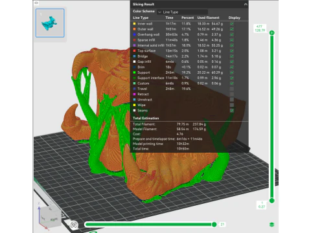Click the Total Filament value 79.75 m
Image resolution: width=311 pixels, height=233 pixels.
point(183,124)
